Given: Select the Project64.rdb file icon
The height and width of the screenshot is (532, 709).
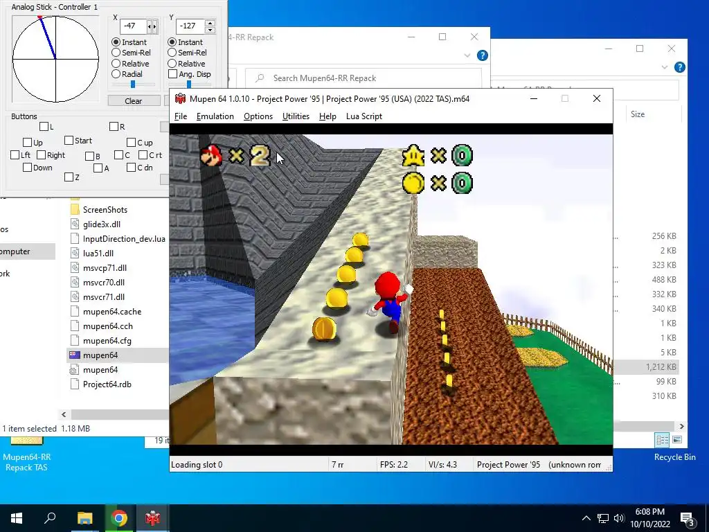Looking at the screenshot, I should click(75, 384).
